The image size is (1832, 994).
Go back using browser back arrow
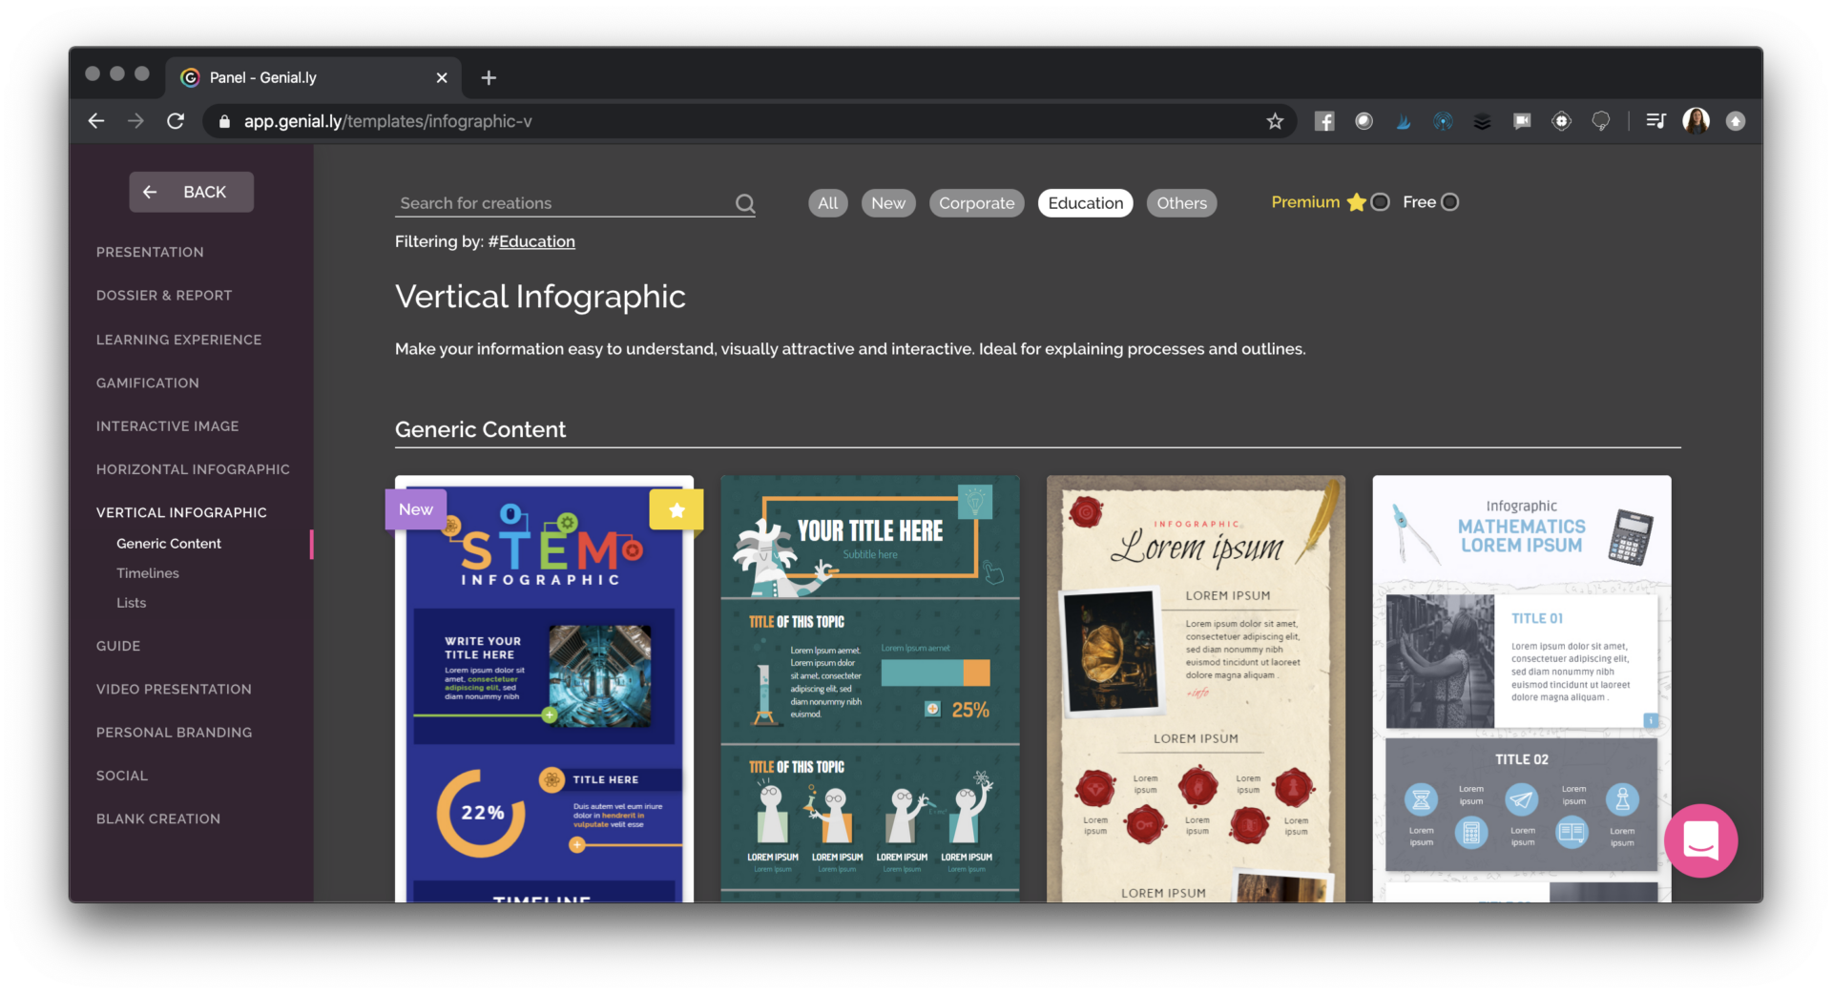coord(96,121)
